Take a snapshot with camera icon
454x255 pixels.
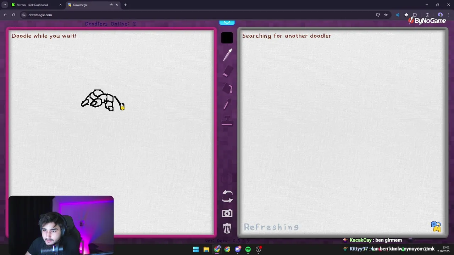click(x=227, y=213)
